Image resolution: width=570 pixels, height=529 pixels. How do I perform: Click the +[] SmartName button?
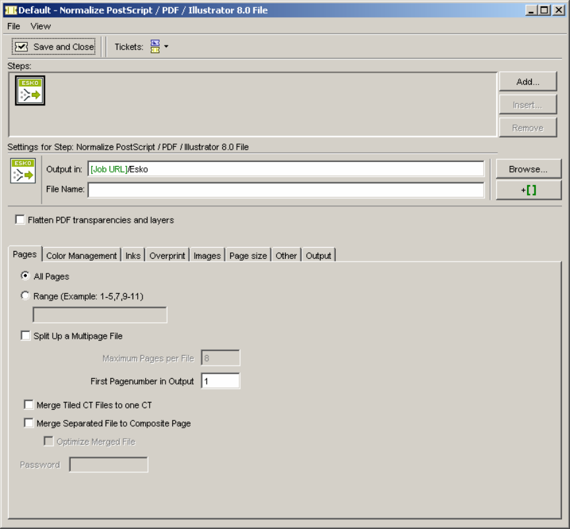coord(528,190)
